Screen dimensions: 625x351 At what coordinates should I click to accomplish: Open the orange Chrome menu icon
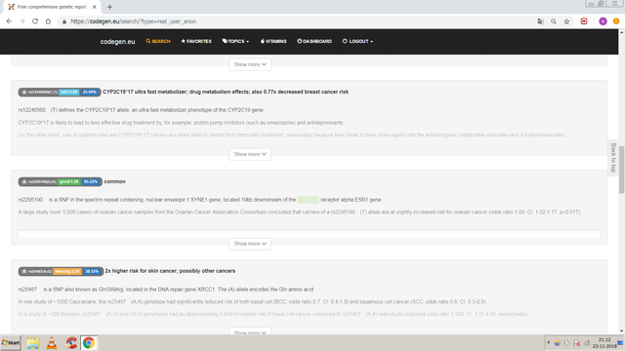click(x=616, y=21)
